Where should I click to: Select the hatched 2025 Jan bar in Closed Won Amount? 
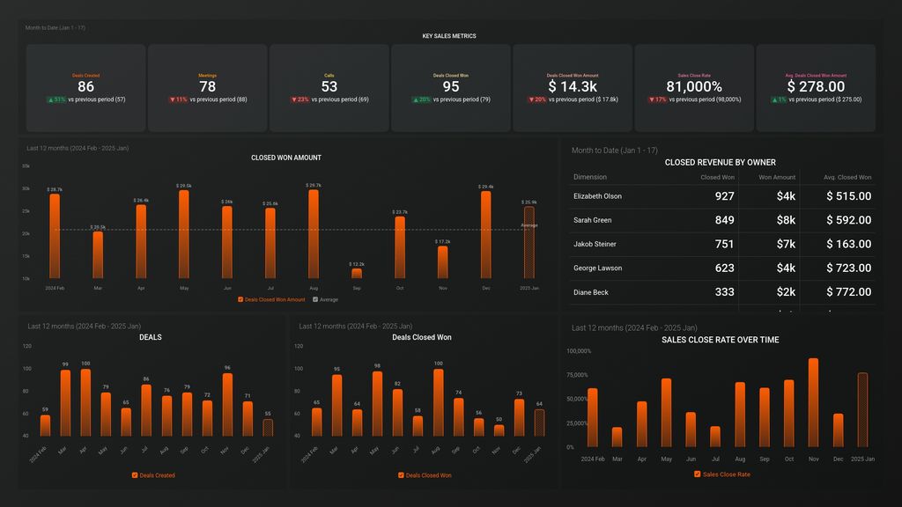point(529,243)
